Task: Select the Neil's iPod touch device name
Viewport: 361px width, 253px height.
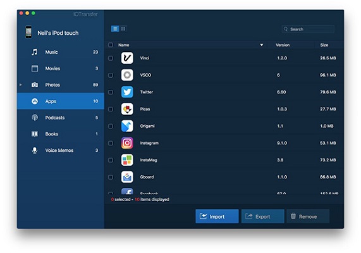Action: pyautogui.click(x=58, y=33)
